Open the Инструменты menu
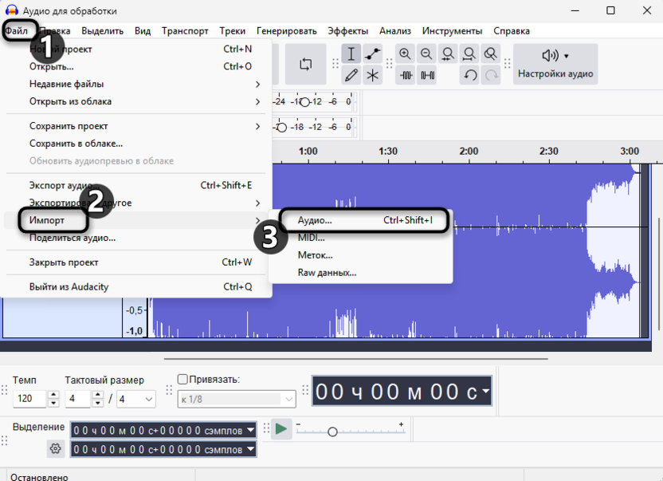Image resolution: width=663 pixels, height=481 pixels. (x=452, y=31)
